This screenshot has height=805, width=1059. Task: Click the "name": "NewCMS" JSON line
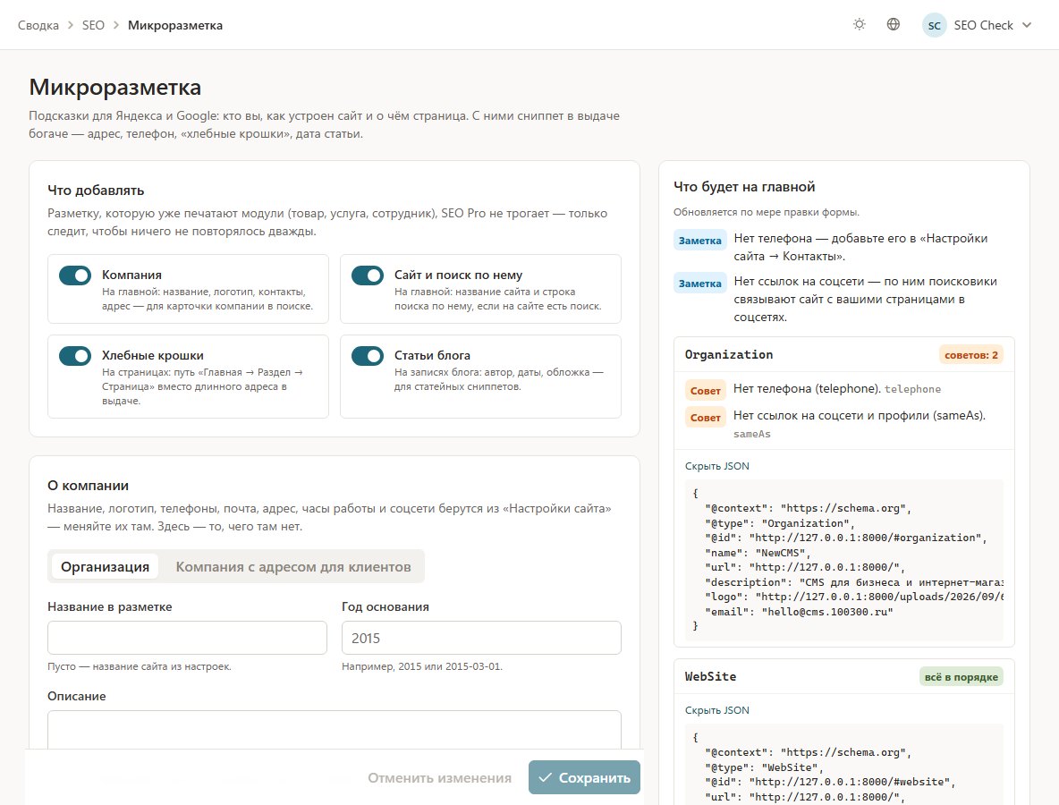(x=757, y=553)
